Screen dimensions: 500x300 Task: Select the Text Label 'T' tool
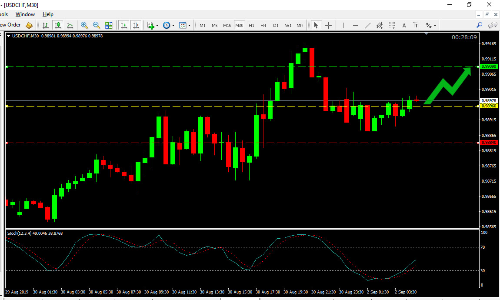[416, 25]
